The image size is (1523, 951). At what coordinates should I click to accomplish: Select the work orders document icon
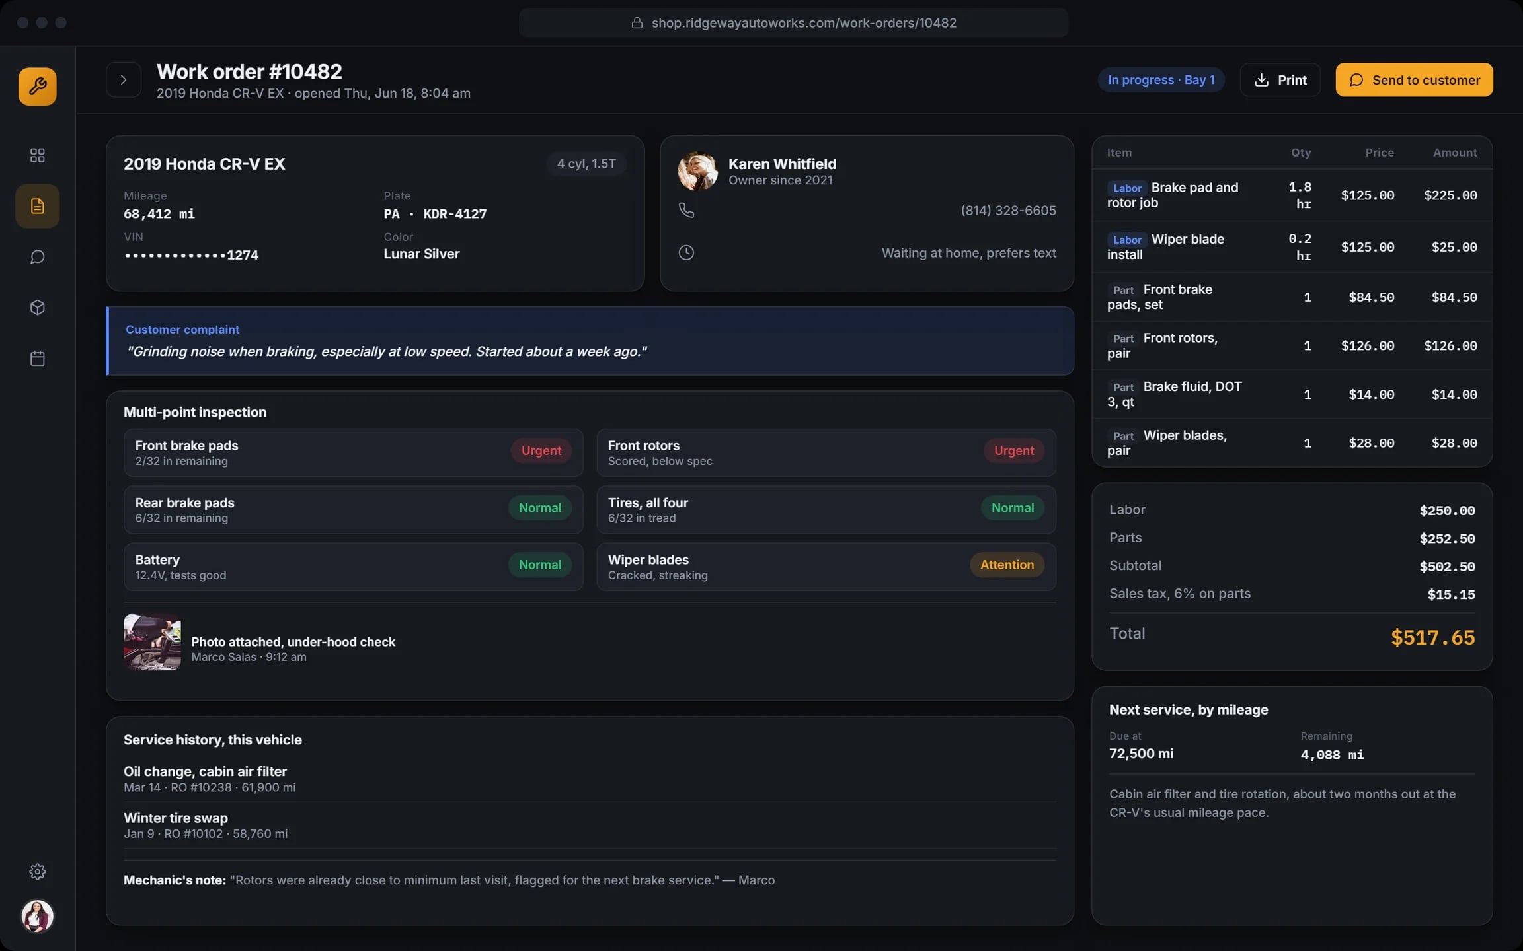(38, 206)
